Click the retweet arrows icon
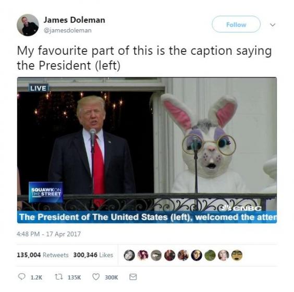Image resolution: width=294 pixels, height=292 pixels. 58,277
